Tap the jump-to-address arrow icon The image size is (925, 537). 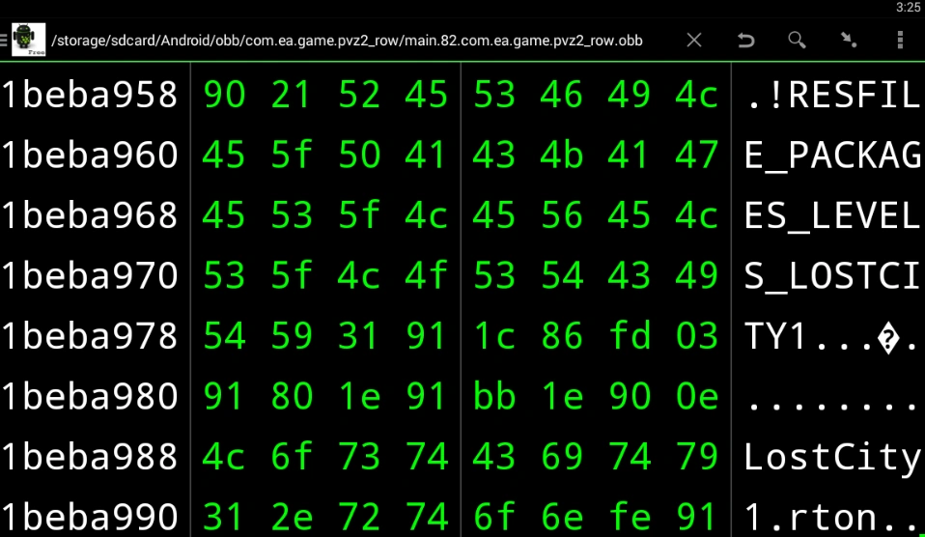pyautogui.click(x=848, y=40)
